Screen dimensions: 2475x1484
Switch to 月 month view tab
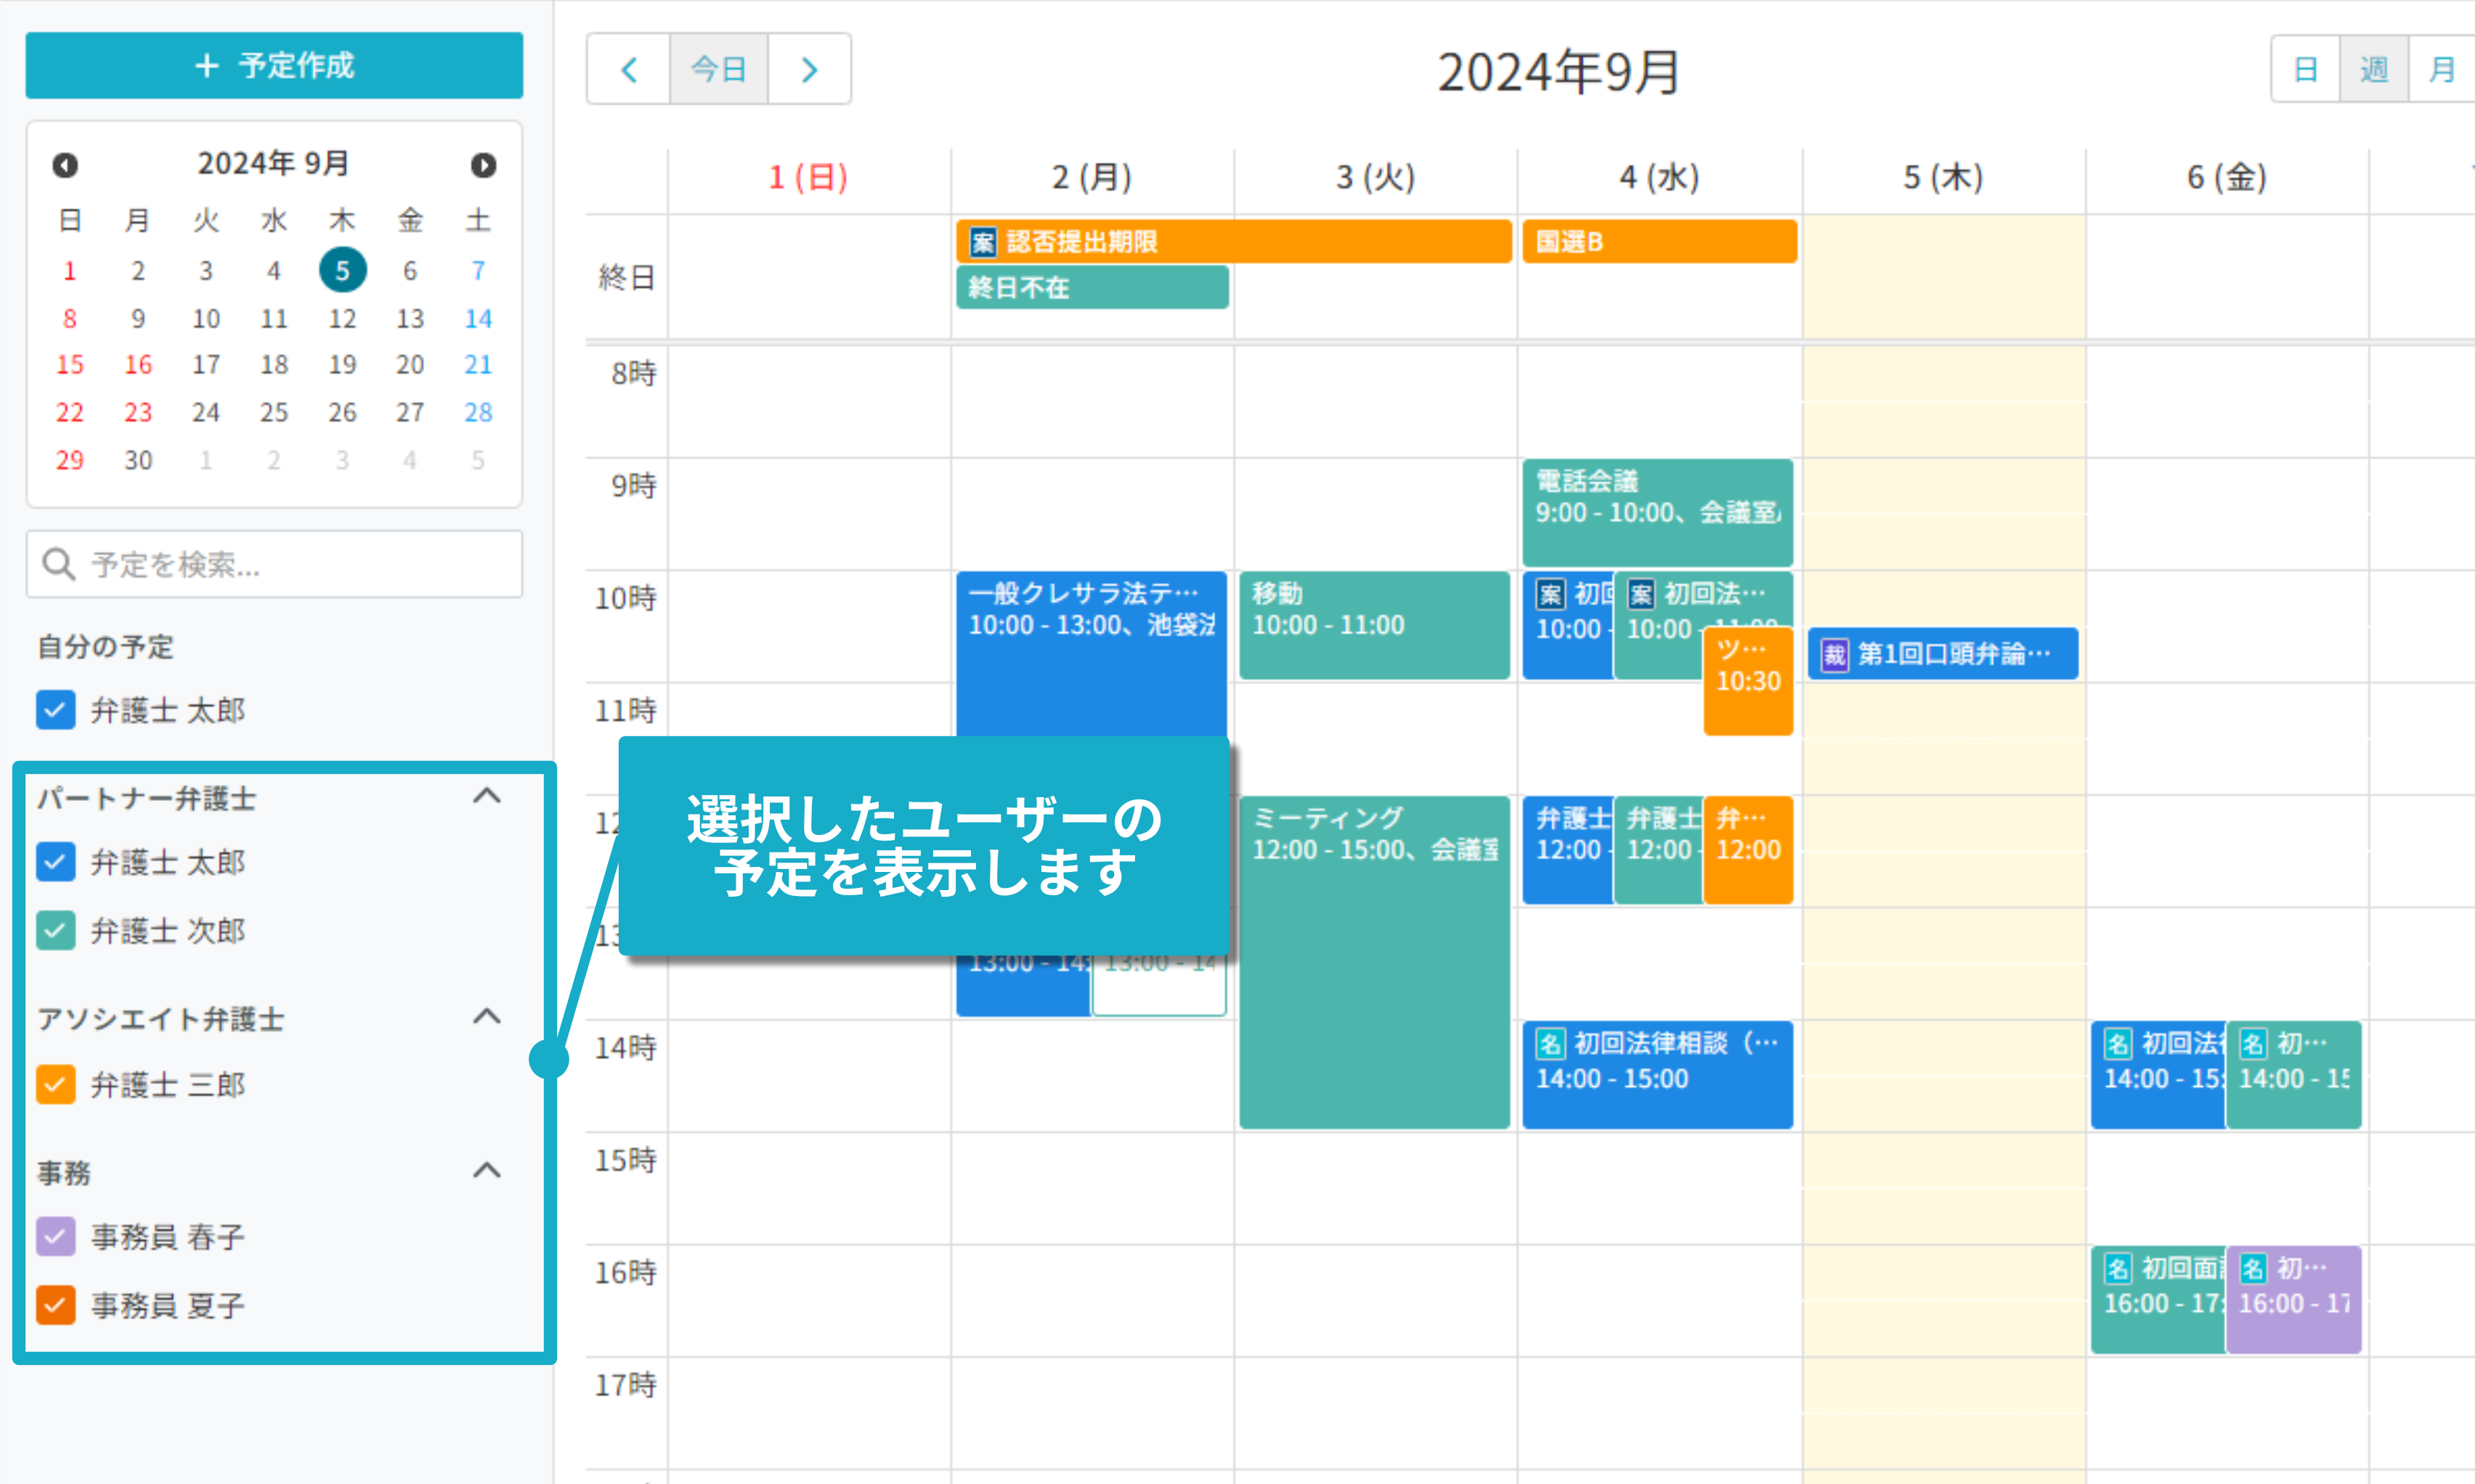[x=2442, y=69]
